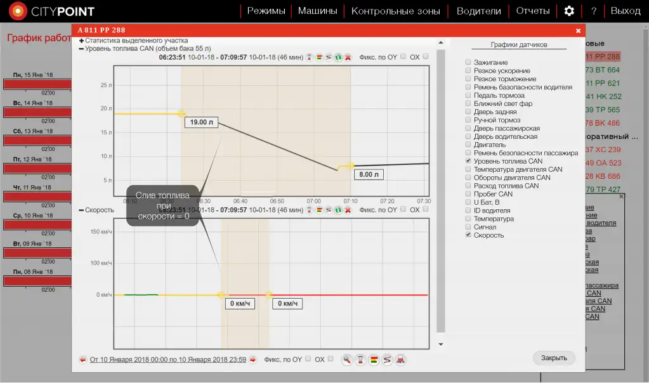Enable the Зажигание sensor checkbox

tap(468, 62)
